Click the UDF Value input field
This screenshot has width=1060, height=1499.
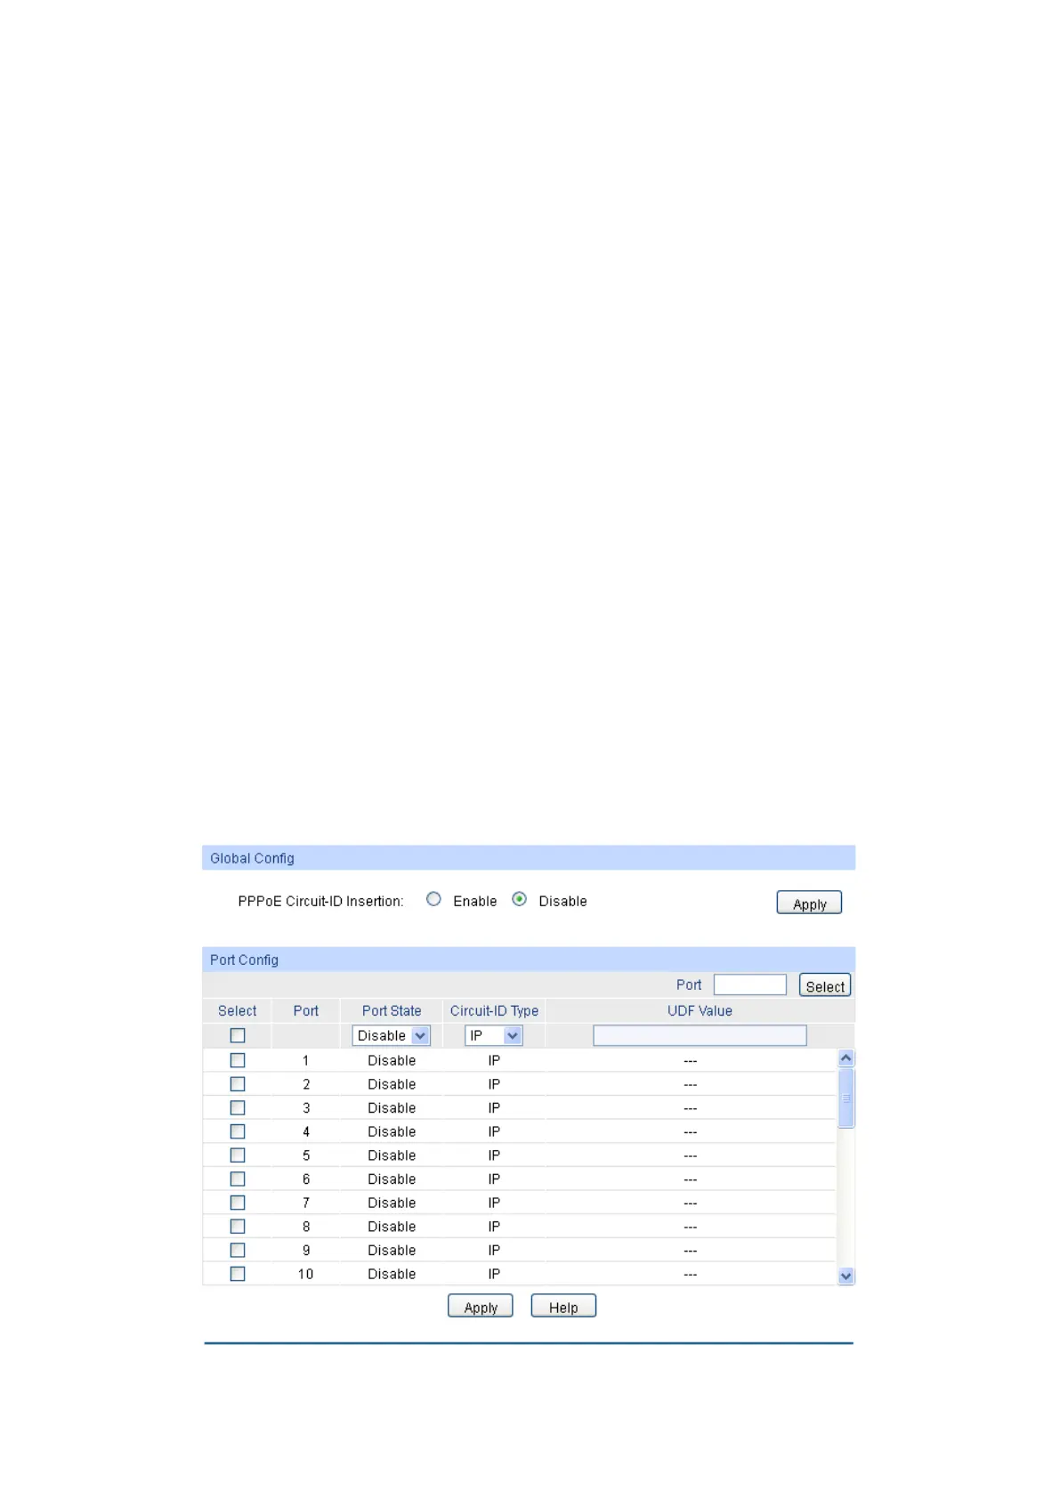tap(700, 1036)
